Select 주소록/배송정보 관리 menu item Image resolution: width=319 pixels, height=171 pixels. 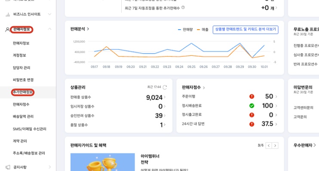click(29, 153)
